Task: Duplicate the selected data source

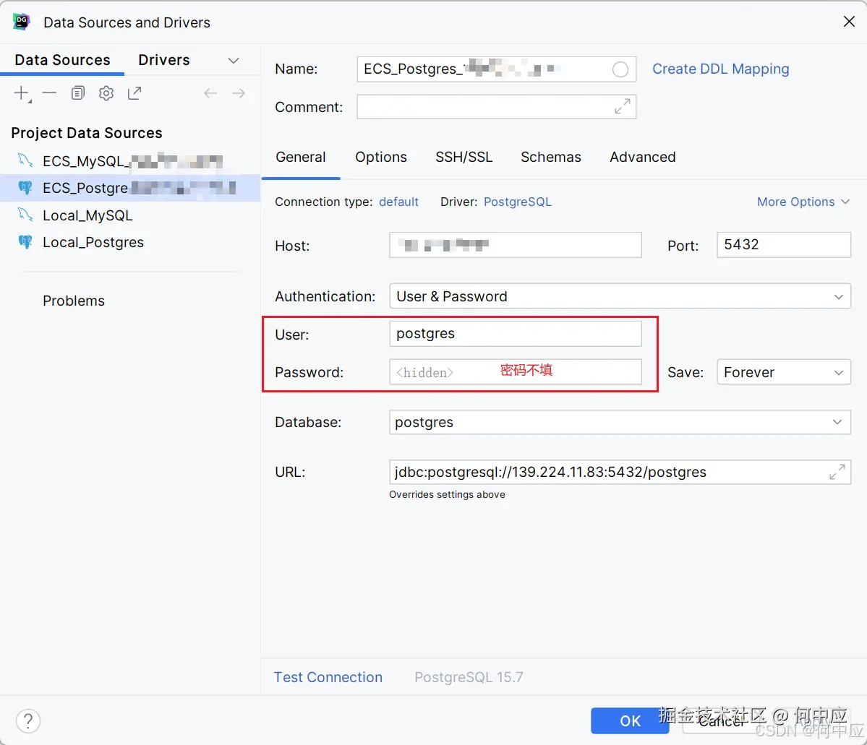Action: coord(78,92)
